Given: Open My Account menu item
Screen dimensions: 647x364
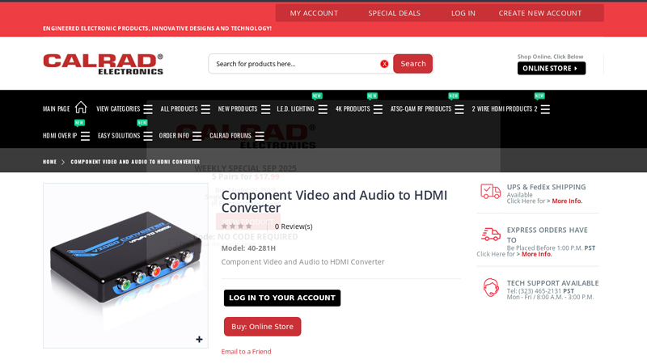Looking at the screenshot, I should [314, 13].
